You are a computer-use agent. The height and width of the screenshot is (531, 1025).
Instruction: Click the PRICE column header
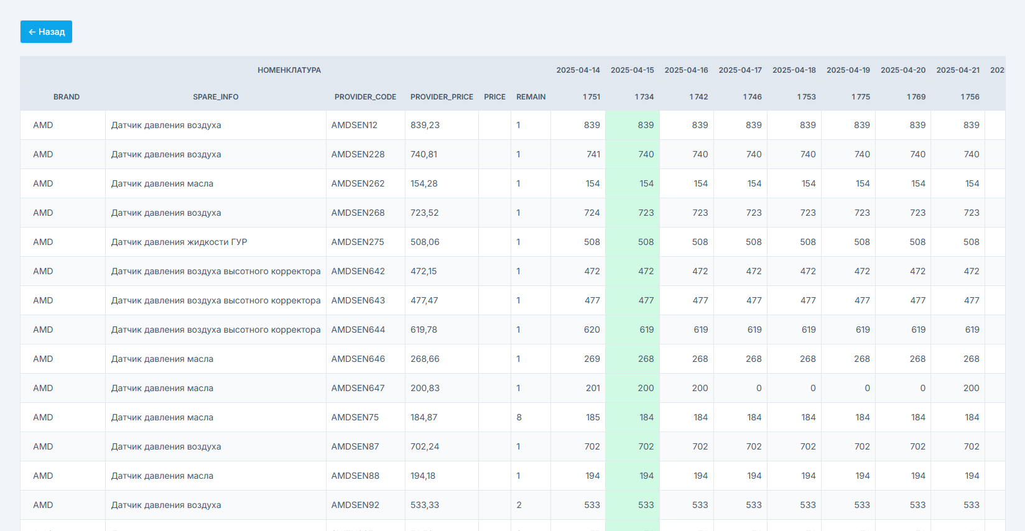[x=494, y=97]
